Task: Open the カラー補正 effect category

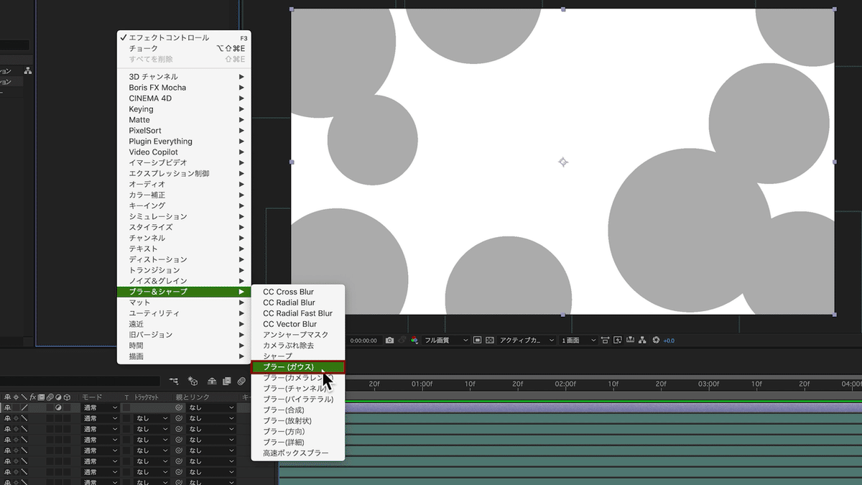Action: click(184, 195)
